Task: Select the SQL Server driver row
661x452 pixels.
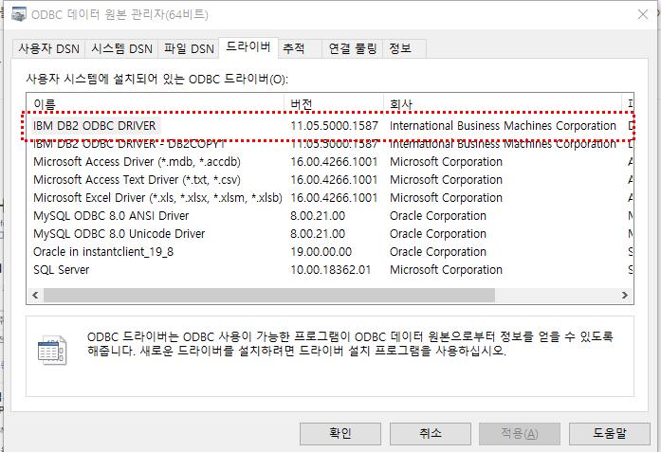Action: 330,270
